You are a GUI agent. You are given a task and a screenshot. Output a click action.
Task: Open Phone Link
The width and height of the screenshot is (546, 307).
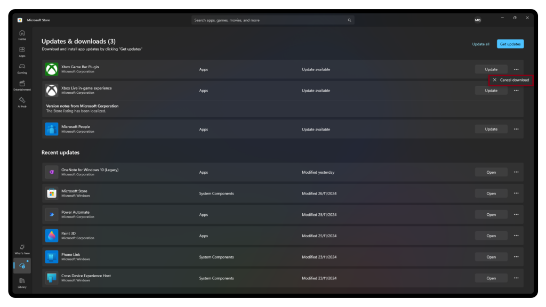tap(491, 257)
